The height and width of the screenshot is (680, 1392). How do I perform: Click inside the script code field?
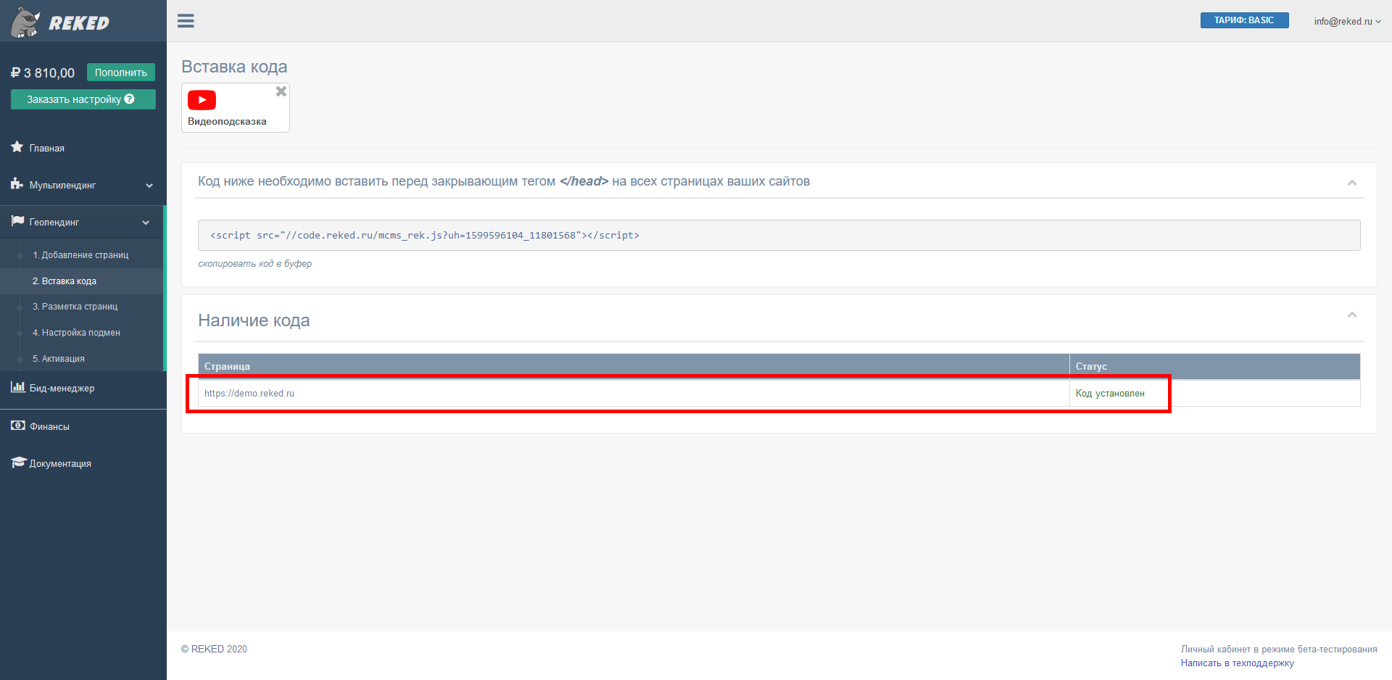779,235
